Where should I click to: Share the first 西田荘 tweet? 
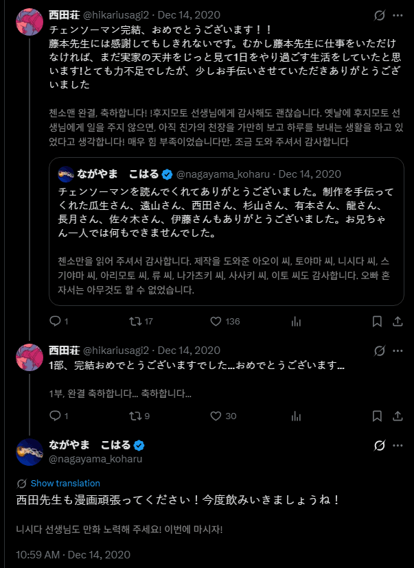[x=398, y=321]
